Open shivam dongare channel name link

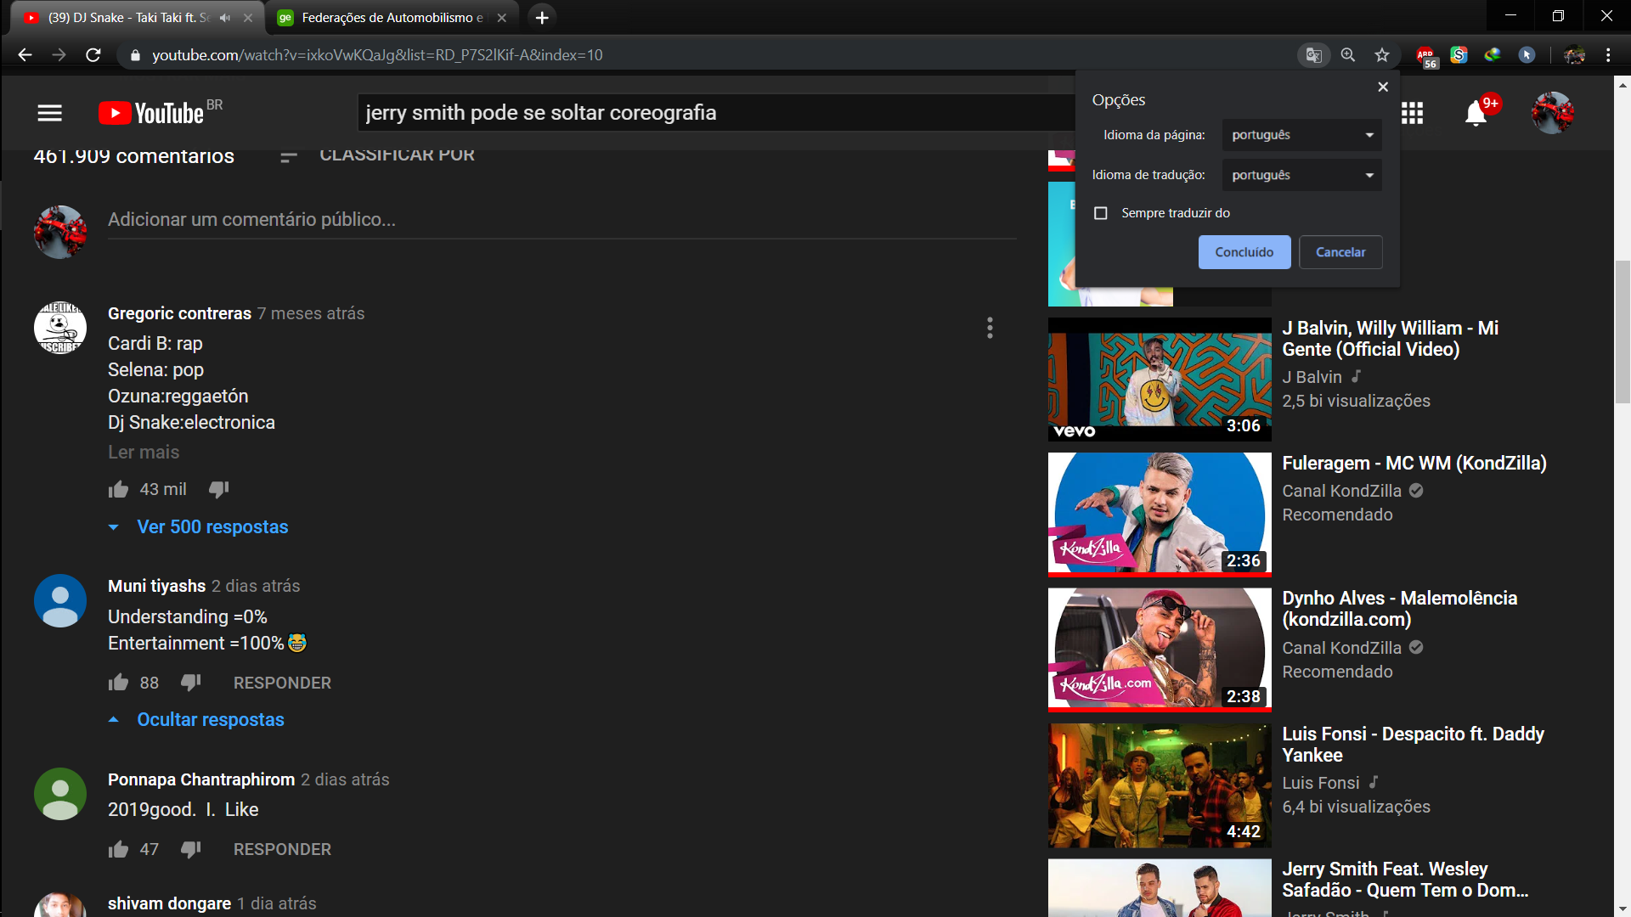[x=169, y=903]
